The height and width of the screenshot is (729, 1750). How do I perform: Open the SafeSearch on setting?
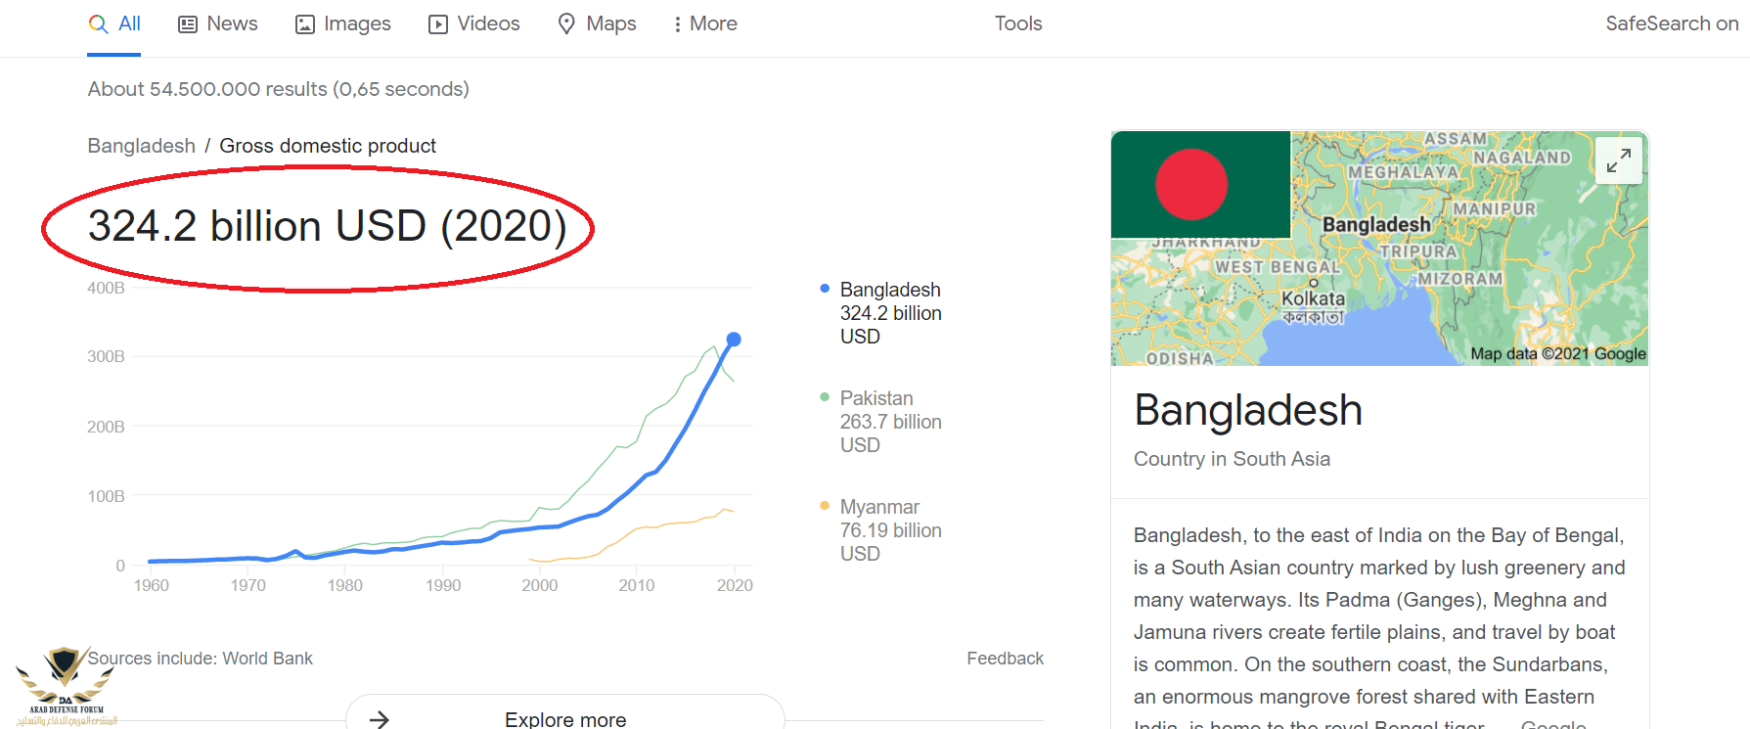point(1671,23)
